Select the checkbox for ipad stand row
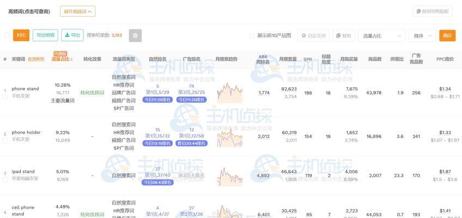Image resolution: width=462 pixels, height=218 pixels. tap(5, 179)
